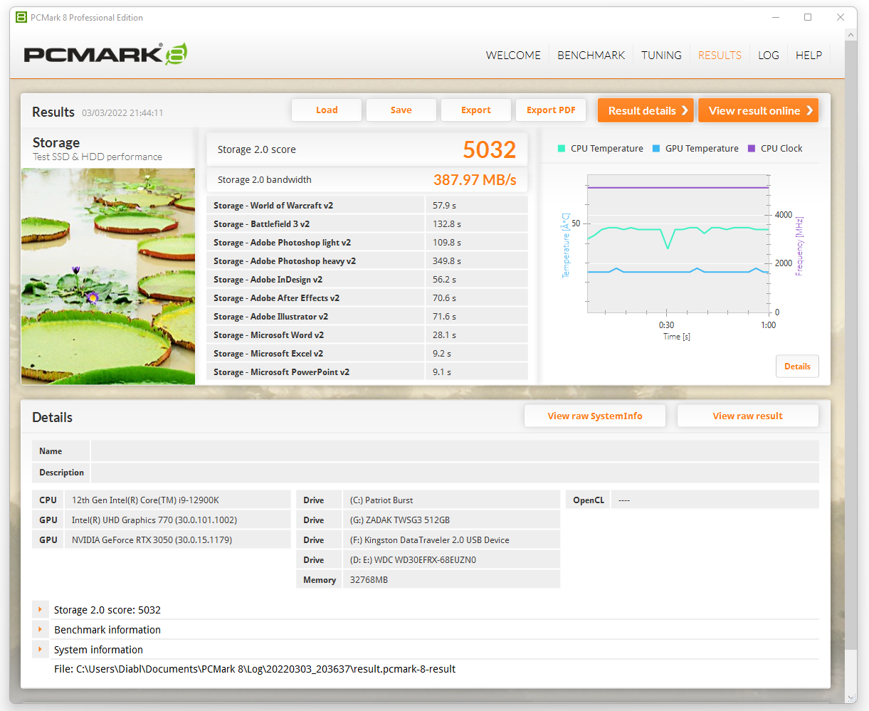Click the results timestamp 03/03/2022 21:44:11
The height and width of the screenshot is (711, 869).
pyautogui.click(x=122, y=113)
